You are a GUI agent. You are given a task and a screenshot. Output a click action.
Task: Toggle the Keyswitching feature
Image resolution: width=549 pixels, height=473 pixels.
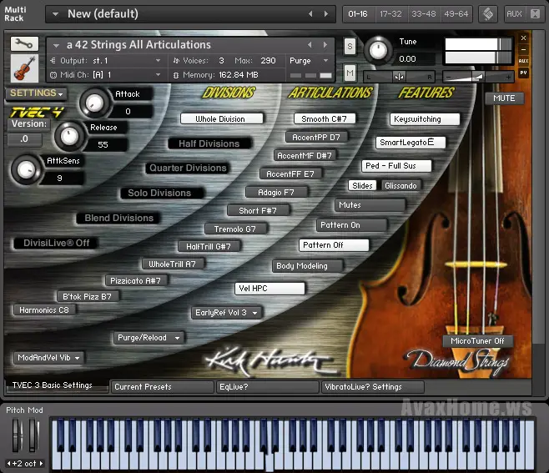425,119
